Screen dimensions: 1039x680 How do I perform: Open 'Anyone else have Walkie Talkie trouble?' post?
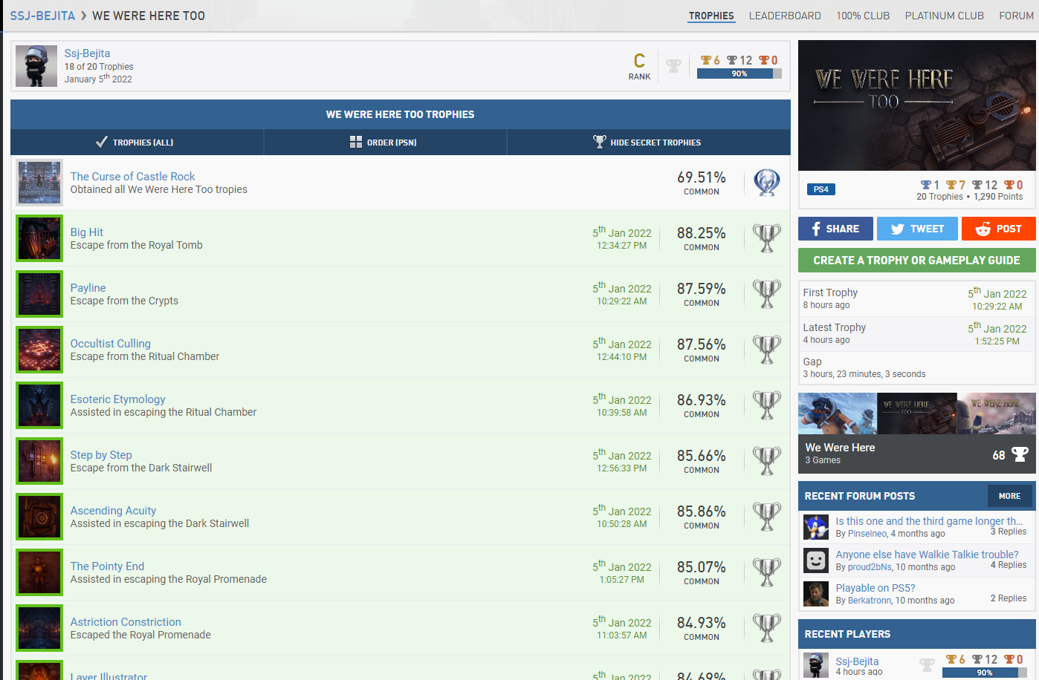point(927,555)
